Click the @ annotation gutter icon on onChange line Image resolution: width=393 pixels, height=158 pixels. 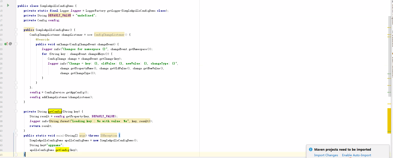(x=10, y=44)
